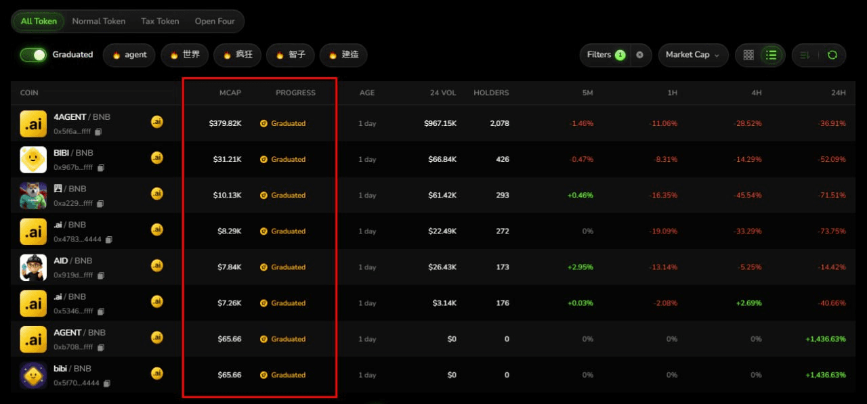Go to the Open Four tab
The width and height of the screenshot is (867, 404).
[215, 21]
